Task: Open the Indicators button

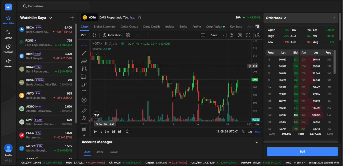Action: [x=112, y=35]
